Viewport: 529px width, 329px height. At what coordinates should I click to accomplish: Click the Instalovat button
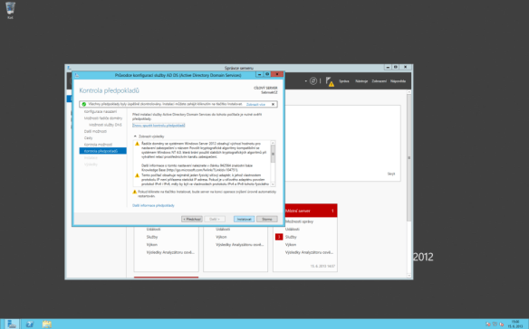[244, 220]
